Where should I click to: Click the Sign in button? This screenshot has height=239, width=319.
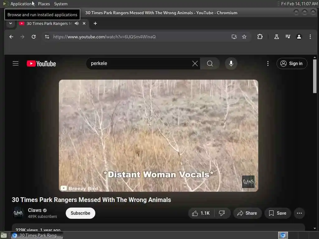tap(292, 63)
